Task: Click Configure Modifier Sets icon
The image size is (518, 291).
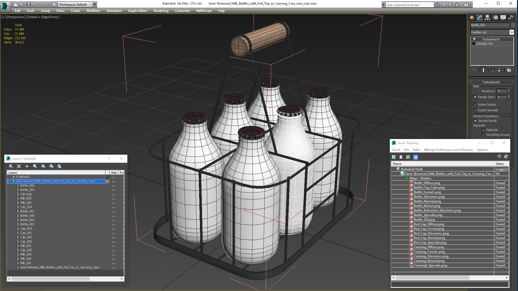Action: coord(509,70)
